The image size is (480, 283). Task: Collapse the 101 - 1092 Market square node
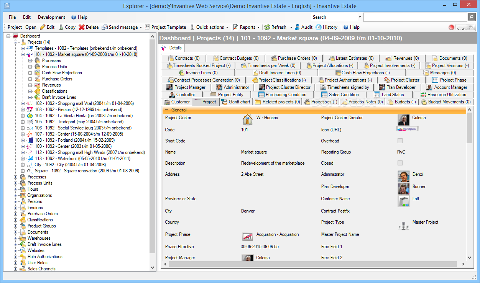(23, 54)
